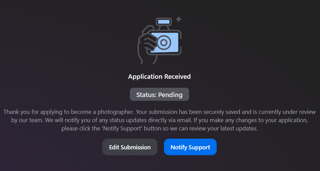This screenshot has height=171, width=320.
Task: Click the phrase "by our team"
Action: tap(27, 120)
